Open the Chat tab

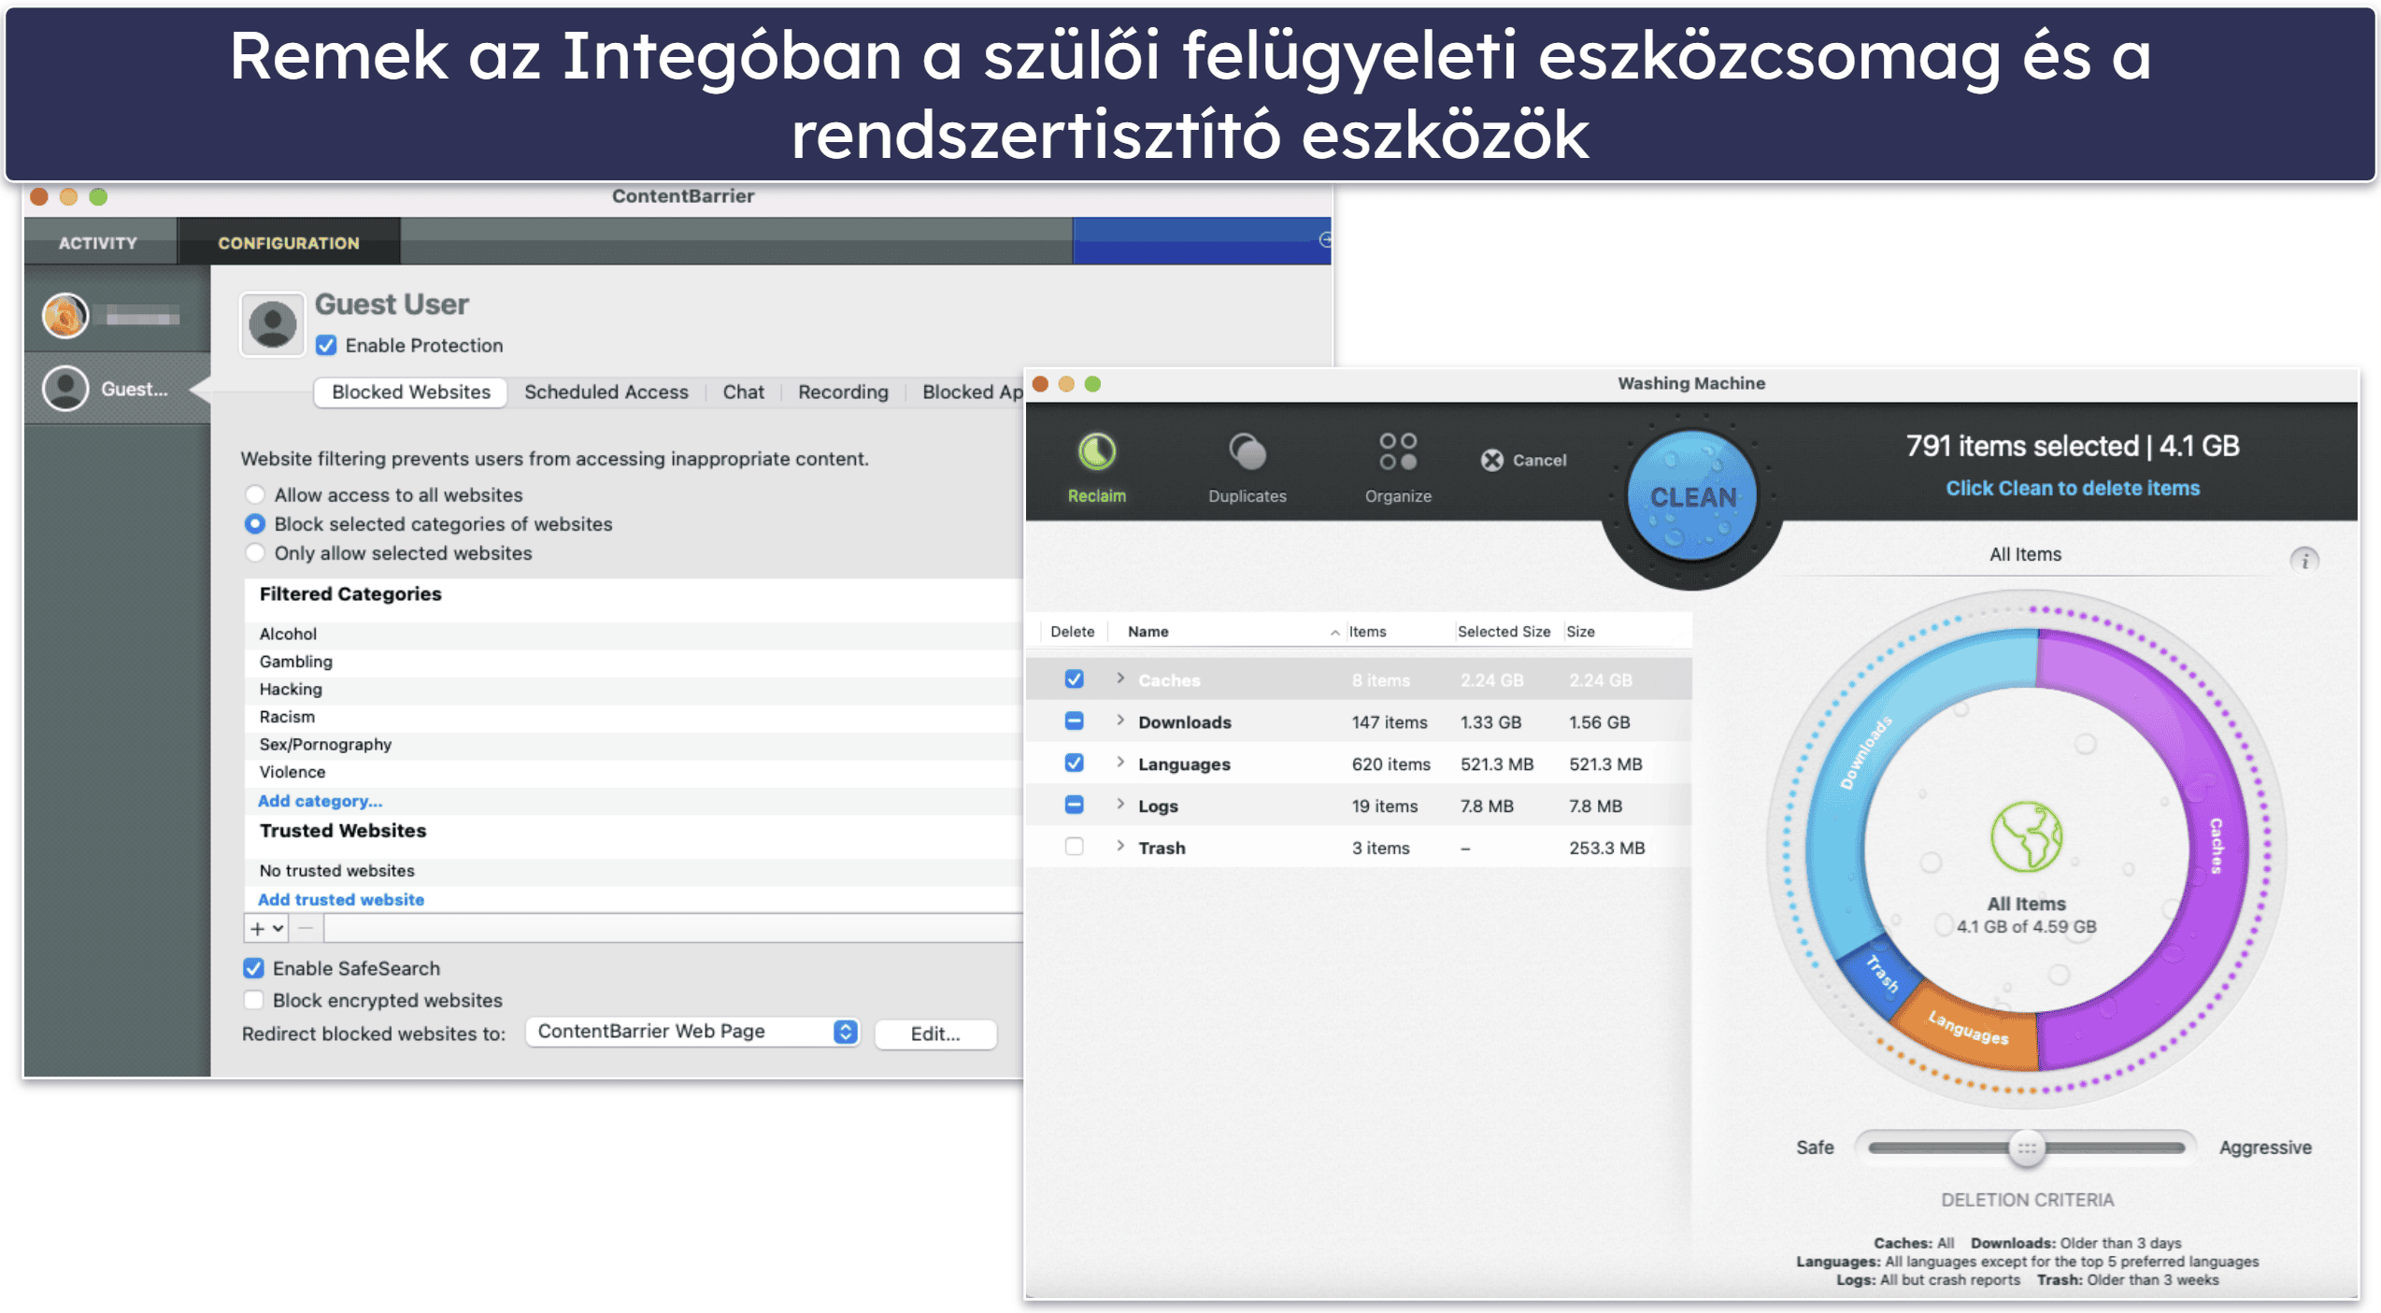click(743, 392)
